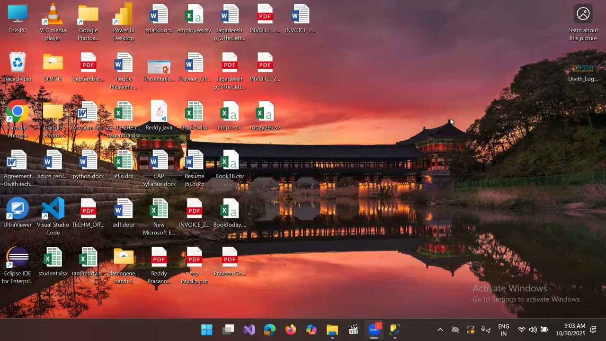Select the September PDF file
Viewport: 606px width, 341px height.
(88, 67)
